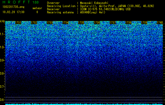This screenshot has width=165, height=105.
Task: Click the 1734 time marker
Action: [66, 23]
